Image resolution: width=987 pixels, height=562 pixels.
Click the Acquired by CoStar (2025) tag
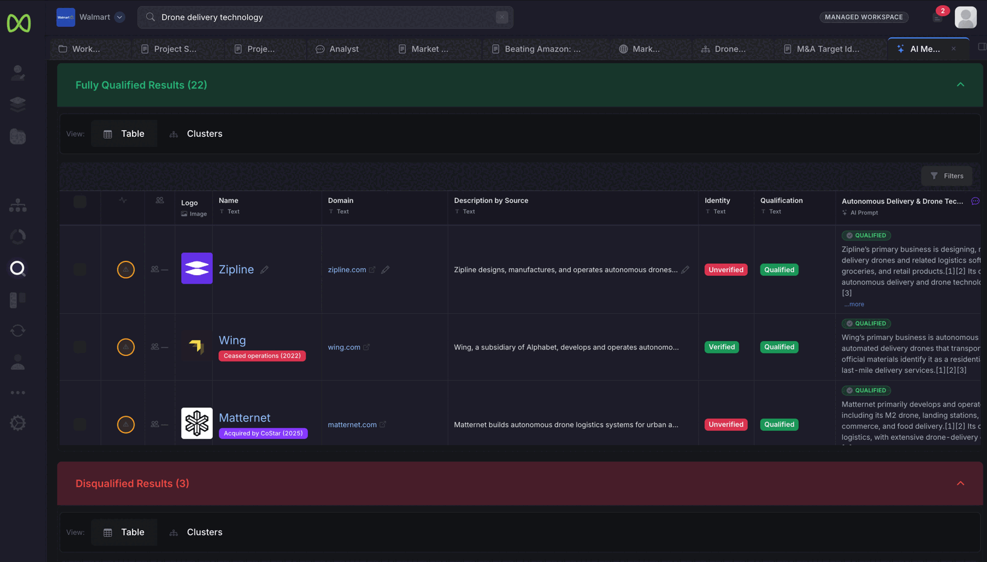pos(263,433)
